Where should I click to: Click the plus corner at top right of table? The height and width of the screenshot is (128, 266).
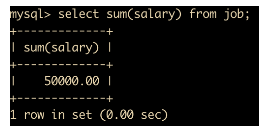point(109,32)
